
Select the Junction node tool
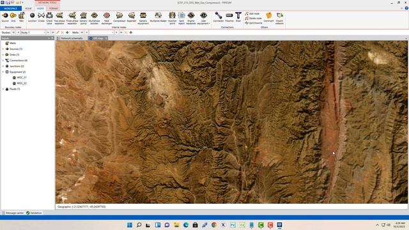click(x=33, y=17)
